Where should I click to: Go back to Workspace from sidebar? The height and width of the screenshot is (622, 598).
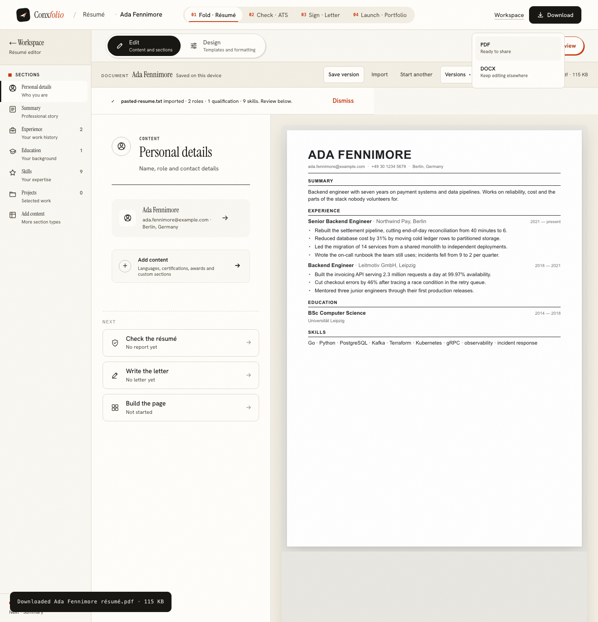tap(27, 43)
